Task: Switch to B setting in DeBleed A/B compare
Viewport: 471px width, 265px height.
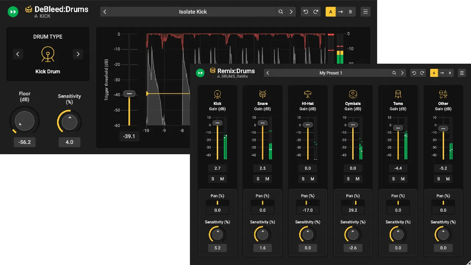Action: (350, 11)
